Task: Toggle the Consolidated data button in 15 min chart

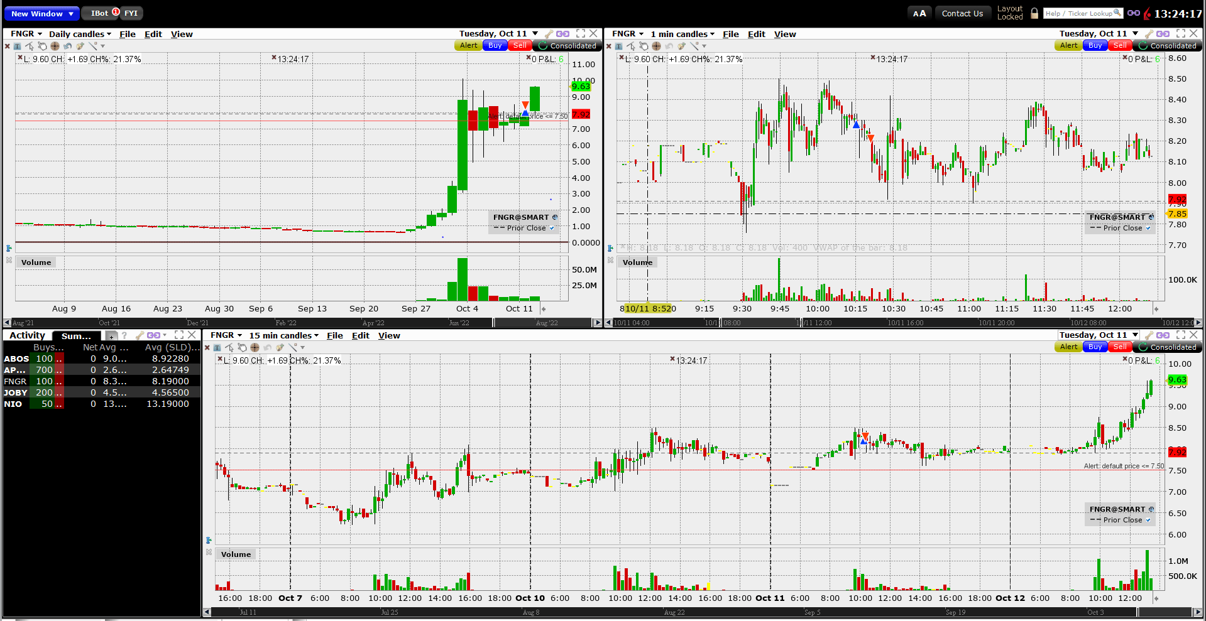Action: tap(1168, 347)
